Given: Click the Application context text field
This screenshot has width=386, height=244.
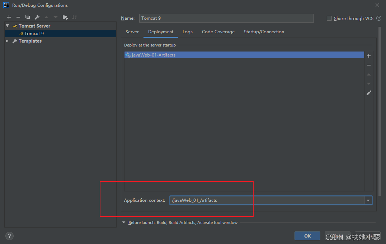Looking at the screenshot, I should 267,200.
